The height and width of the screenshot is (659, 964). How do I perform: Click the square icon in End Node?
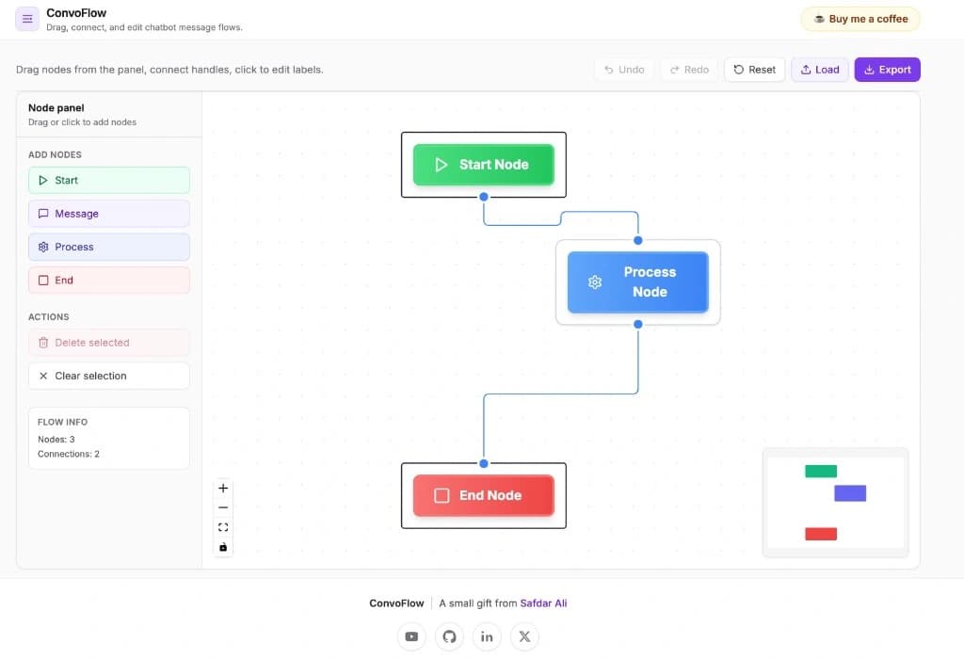[442, 495]
